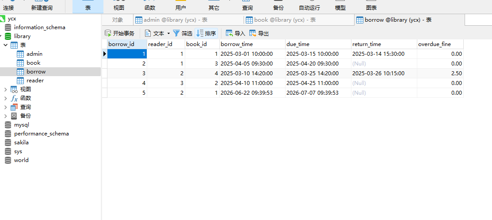Switch to the admin @library table tab

click(188, 20)
